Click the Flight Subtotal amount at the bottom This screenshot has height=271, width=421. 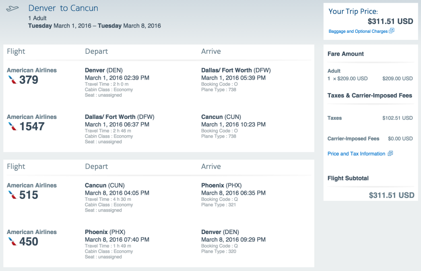point(391,195)
